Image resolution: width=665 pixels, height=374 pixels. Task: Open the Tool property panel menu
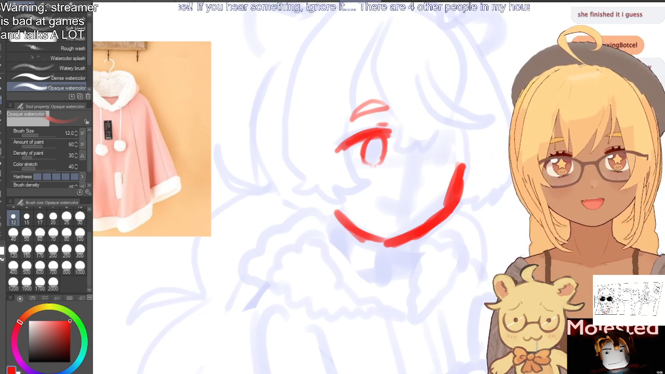10,106
